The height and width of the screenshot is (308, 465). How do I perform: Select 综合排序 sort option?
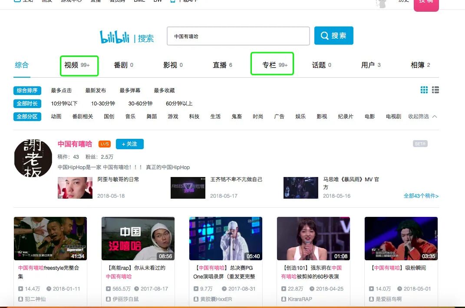[27, 90]
